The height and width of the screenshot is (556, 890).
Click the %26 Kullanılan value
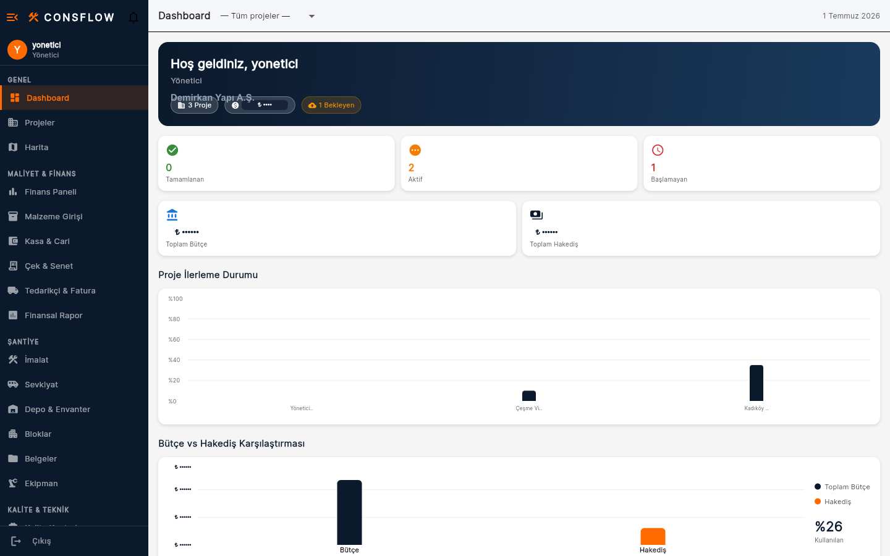click(829, 526)
